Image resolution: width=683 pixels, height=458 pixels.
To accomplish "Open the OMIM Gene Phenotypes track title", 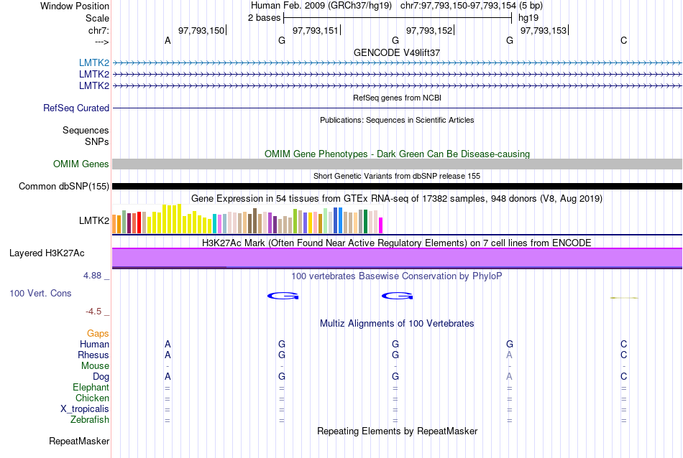I will click(397, 154).
